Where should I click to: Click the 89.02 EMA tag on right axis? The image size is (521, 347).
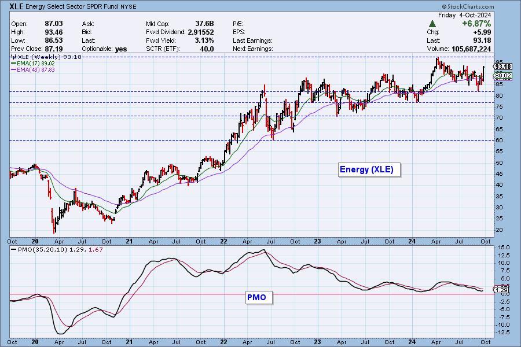pyautogui.click(x=502, y=76)
